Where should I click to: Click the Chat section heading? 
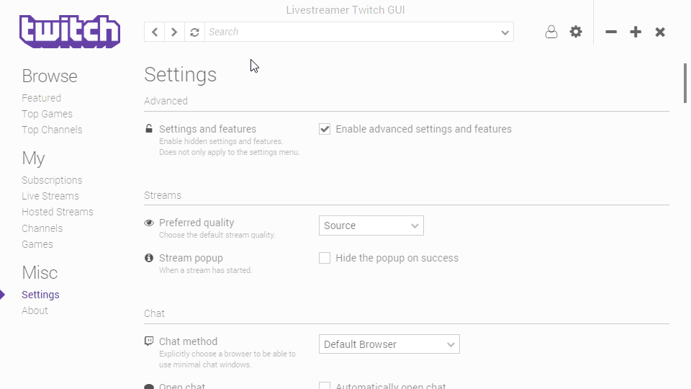(x=154, y=313)
